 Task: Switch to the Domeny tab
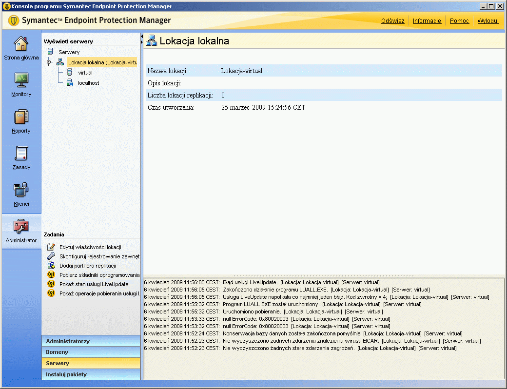(91, 352)
